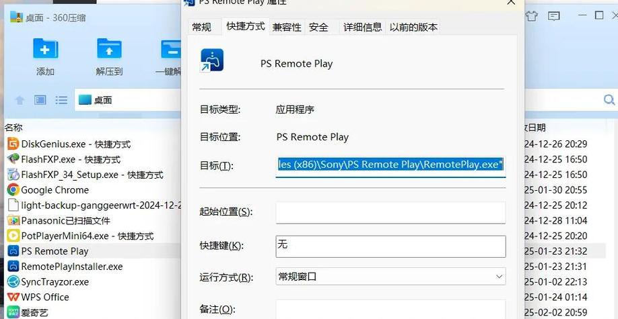Open the 安全 tab
The image size is (618, 319).
(318, 27)
